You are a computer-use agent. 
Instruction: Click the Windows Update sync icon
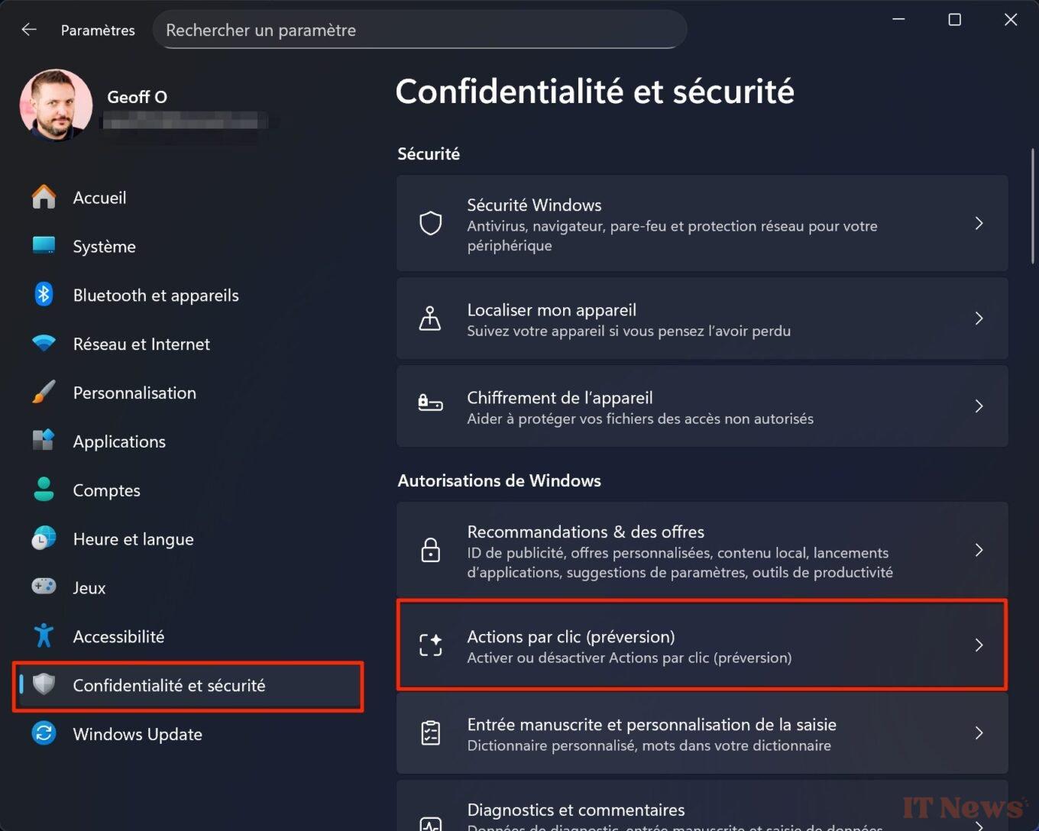coord(44,733)
